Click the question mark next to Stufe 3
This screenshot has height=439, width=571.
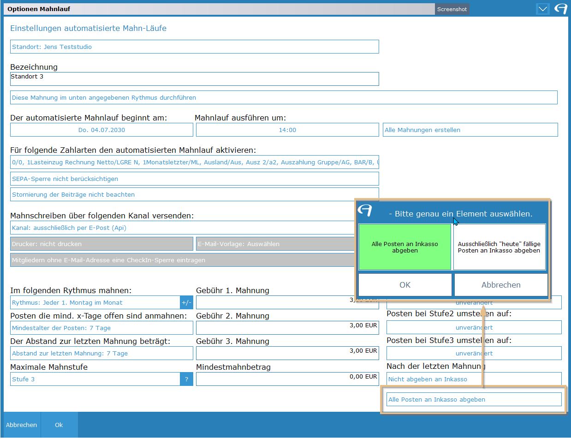[x=186, y=379]
